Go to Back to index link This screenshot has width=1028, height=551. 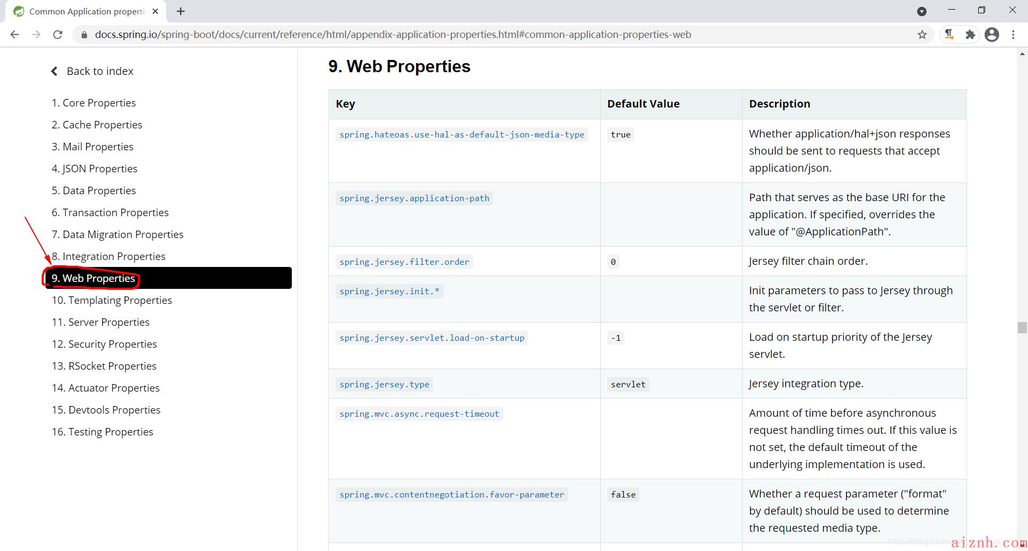click(100, 71)
